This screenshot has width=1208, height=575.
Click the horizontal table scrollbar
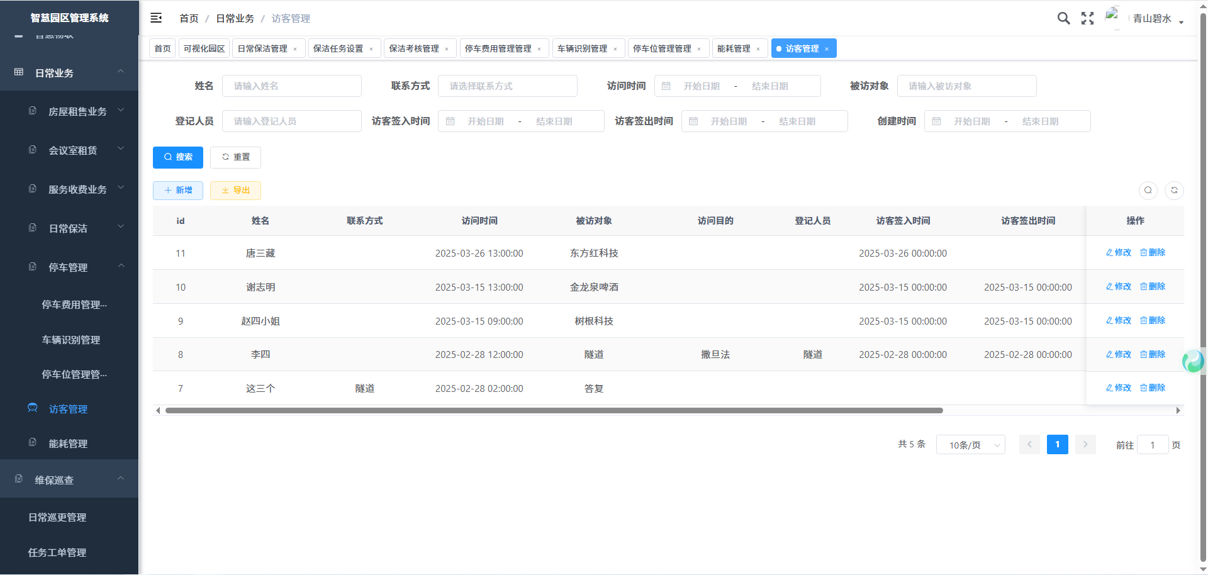tap(554, 410)
